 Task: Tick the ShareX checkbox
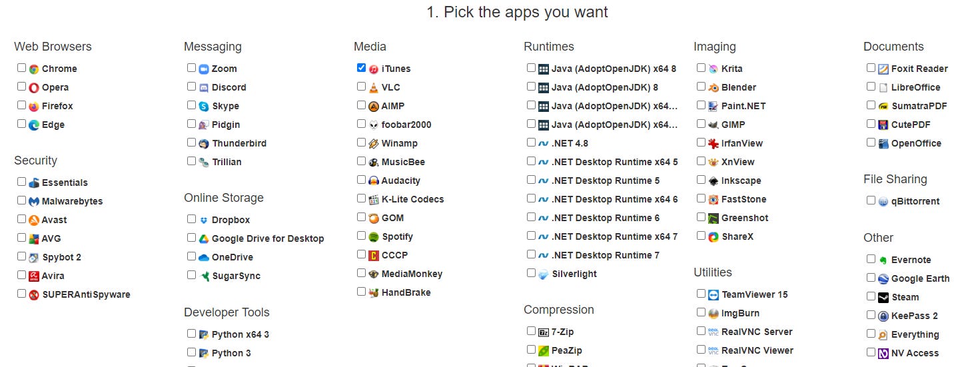click(x=701, y=236)
